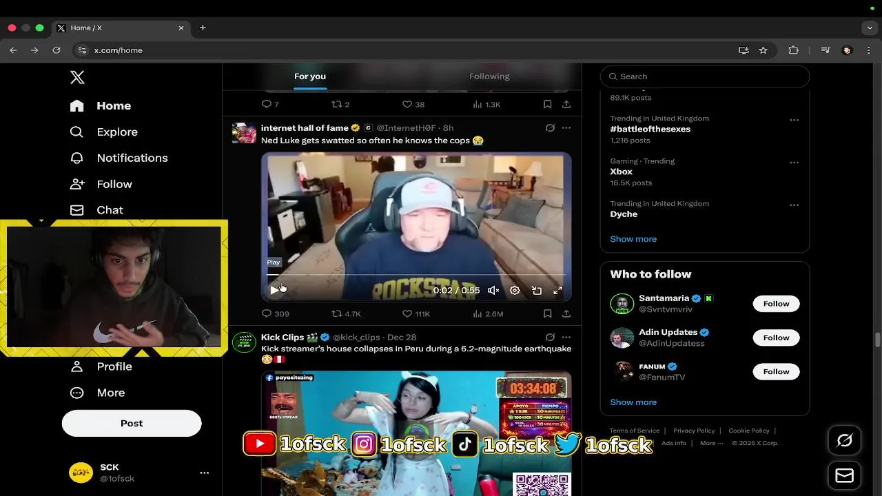Open more options on InternetH0F post

[566, 128]
